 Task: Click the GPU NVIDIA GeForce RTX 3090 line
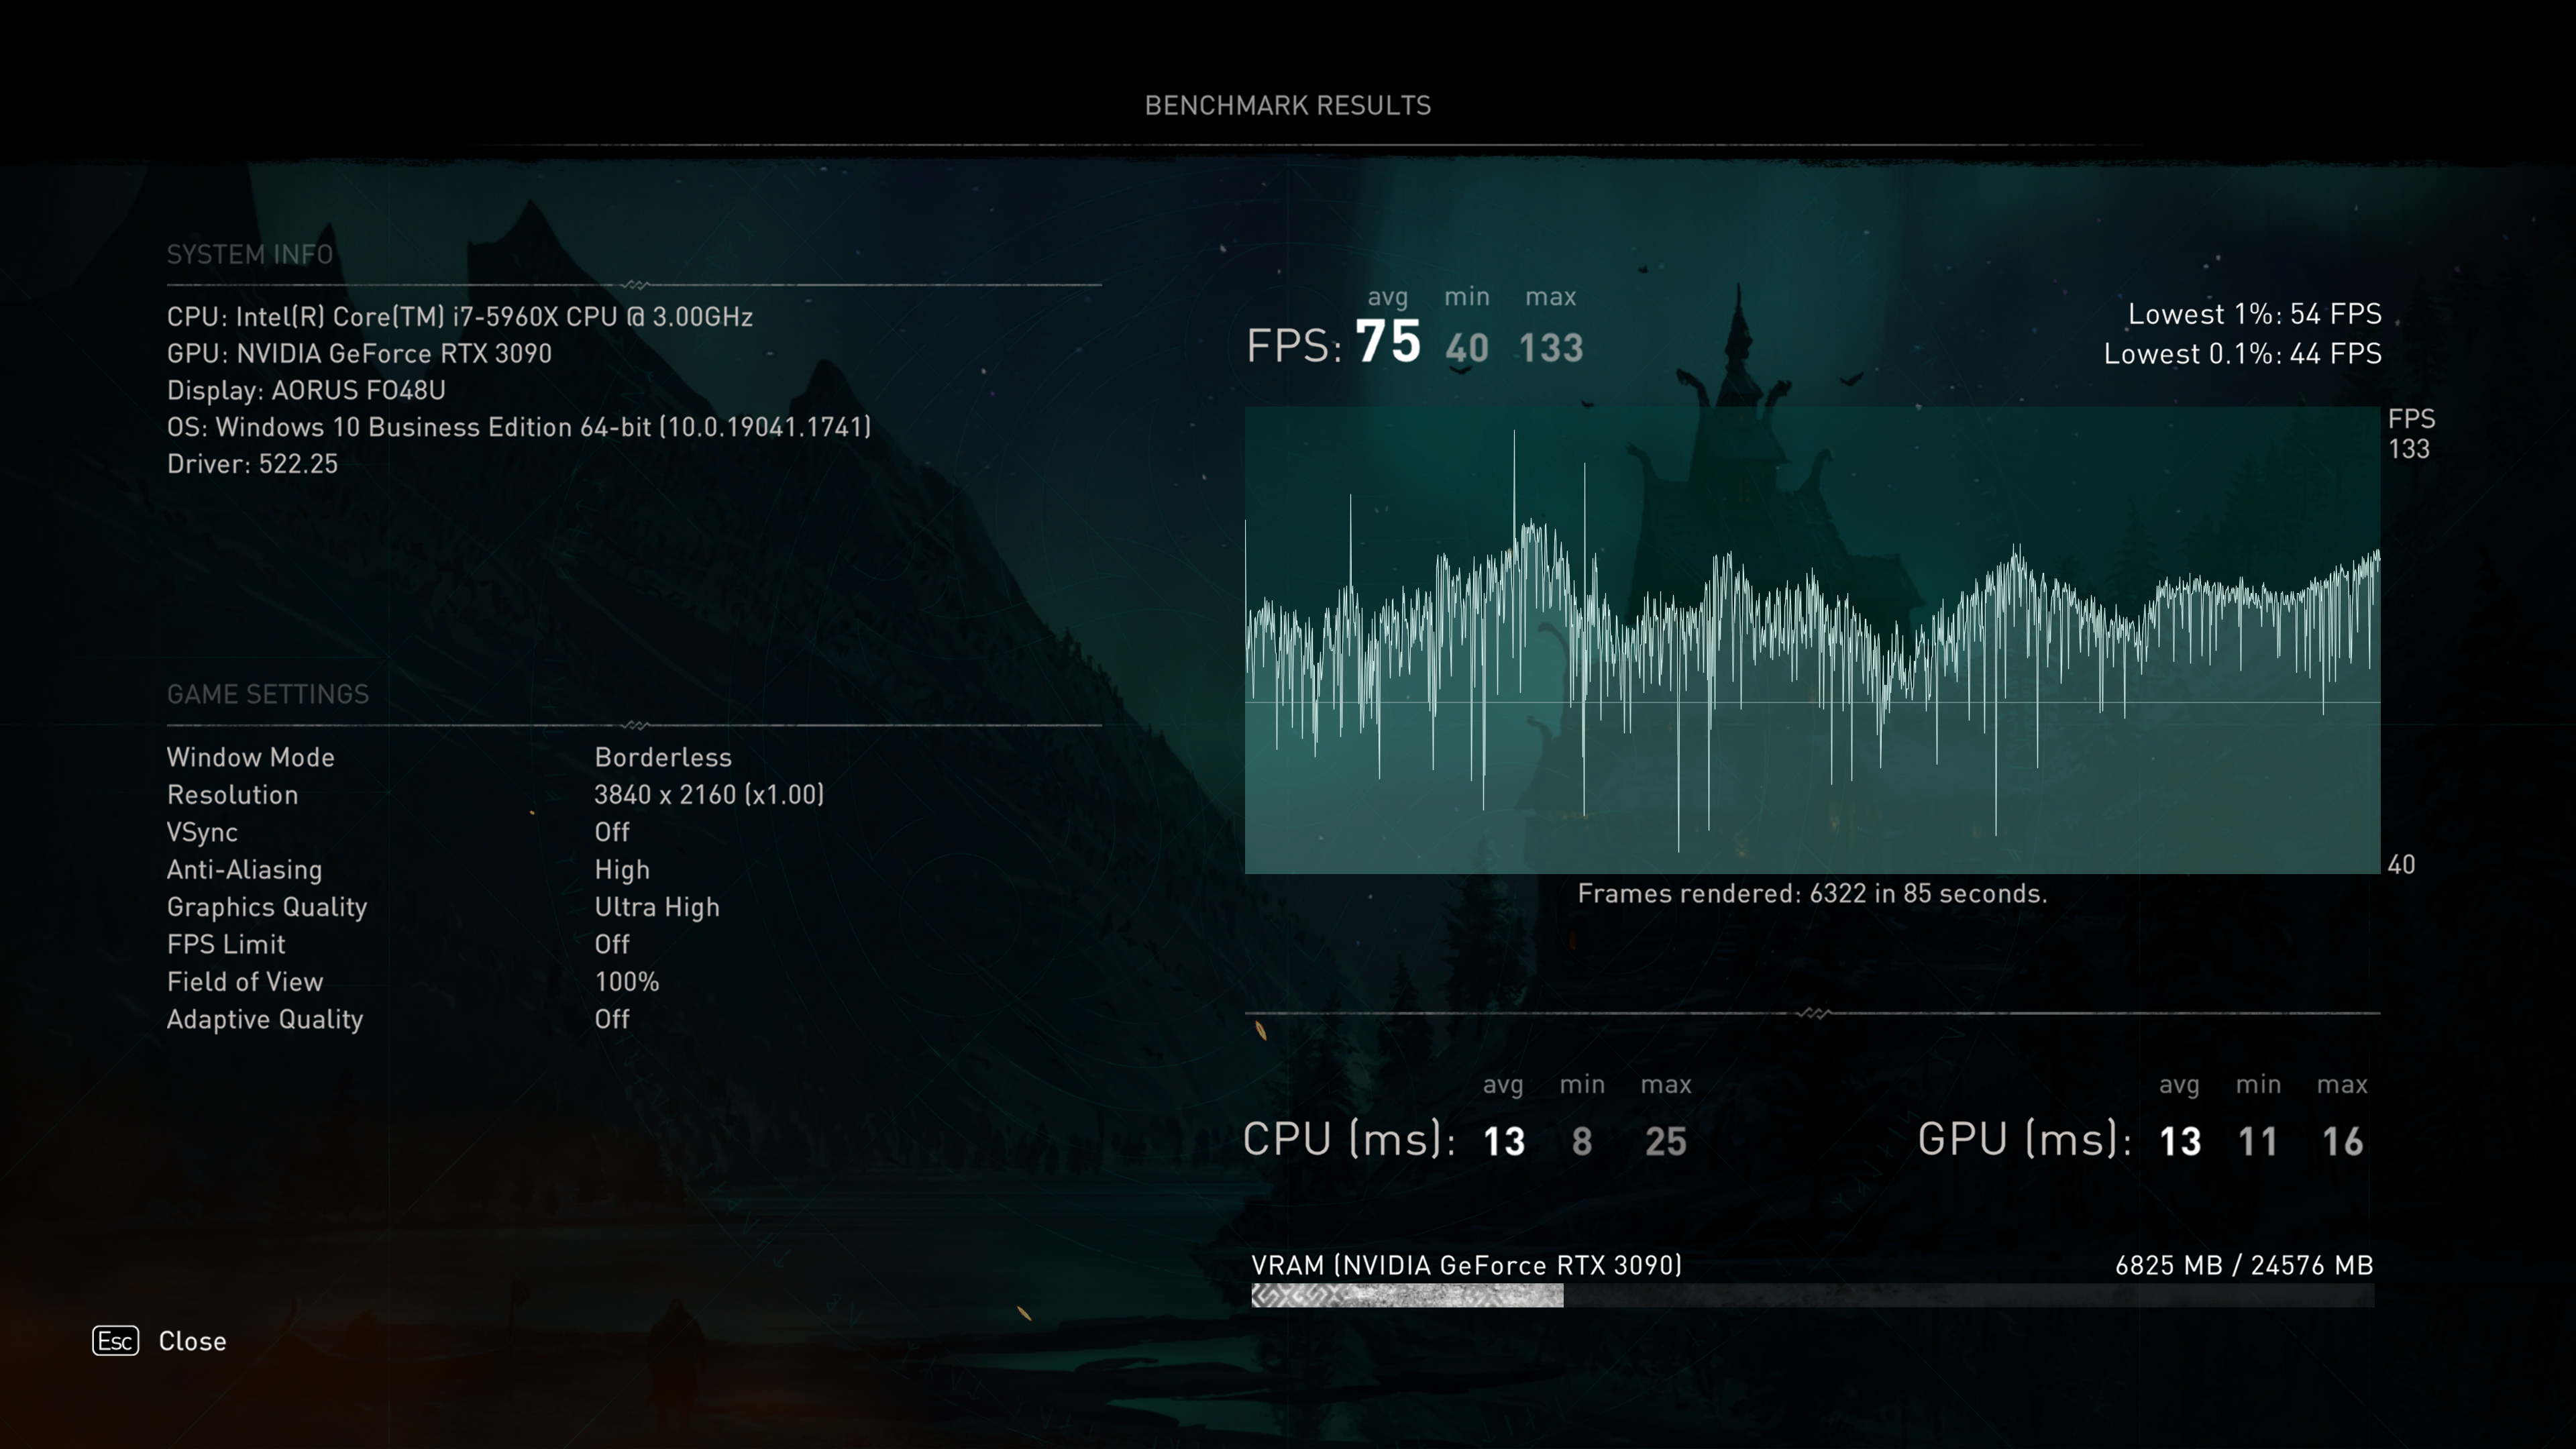pos(359,354)
